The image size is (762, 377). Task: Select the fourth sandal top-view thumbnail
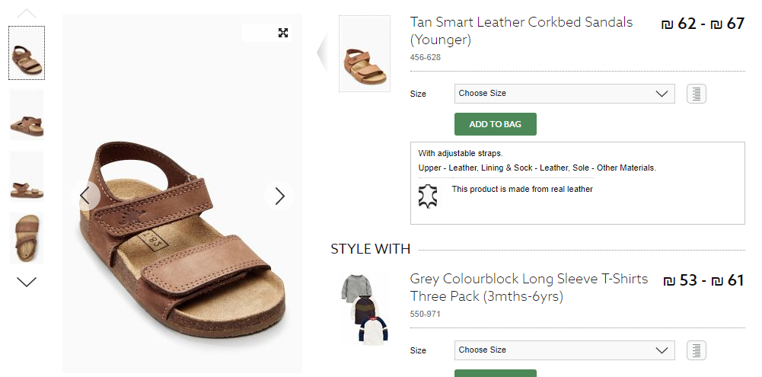click(x=27, y=238)
